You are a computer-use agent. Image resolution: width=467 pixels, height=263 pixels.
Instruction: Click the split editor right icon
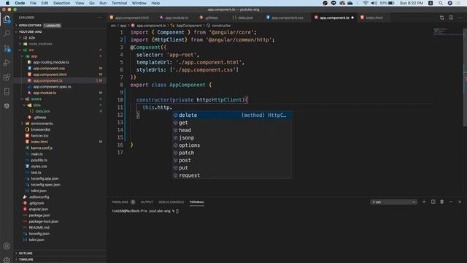point(451,18)
